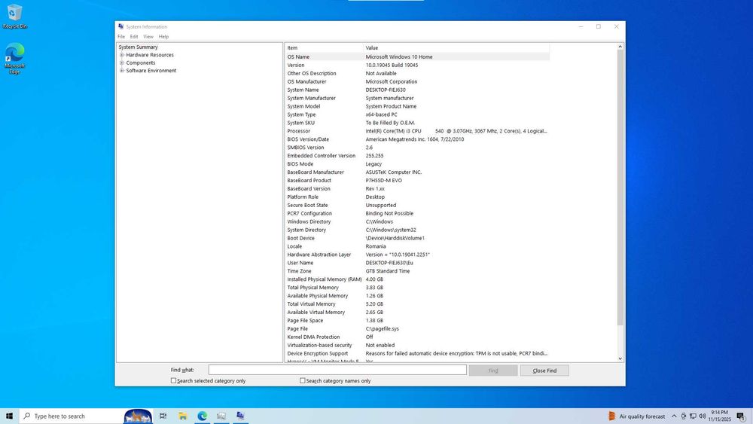Viewport: 753px width, 424px height.
Task: Select the BIOS Version/Date row
Action: pos(417,139)
